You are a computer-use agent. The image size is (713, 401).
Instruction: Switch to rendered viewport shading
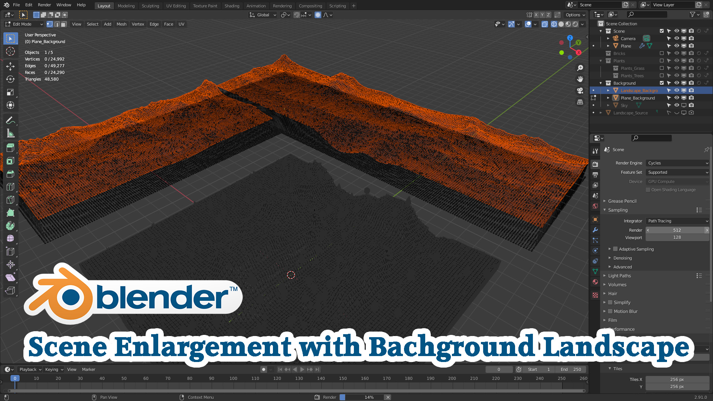click(575, 24)
